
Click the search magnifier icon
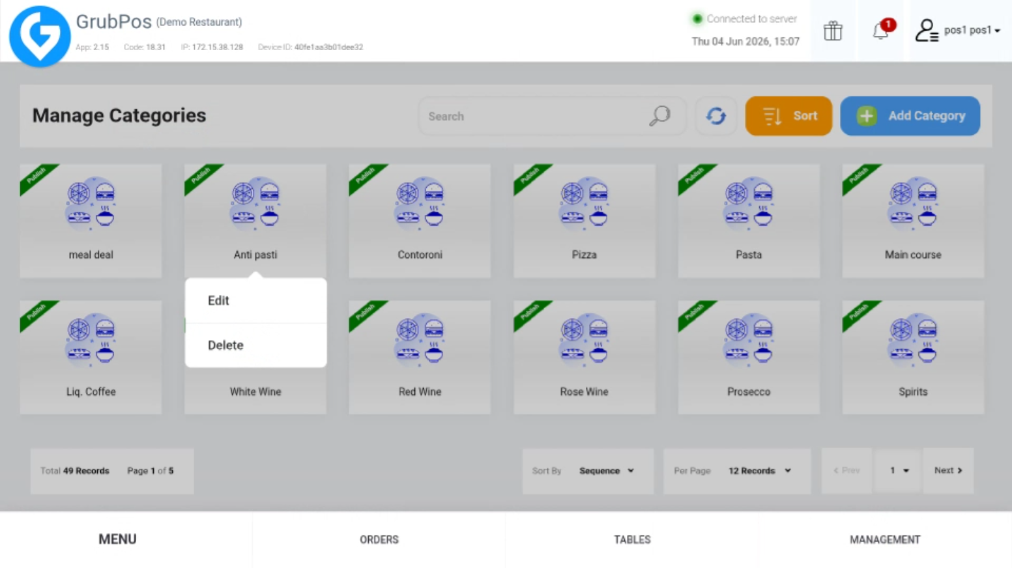(659, 116)
